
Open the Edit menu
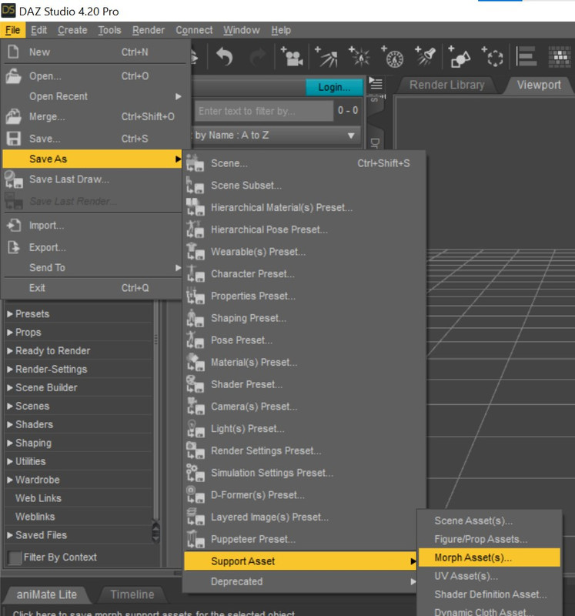tap(39, 30)
